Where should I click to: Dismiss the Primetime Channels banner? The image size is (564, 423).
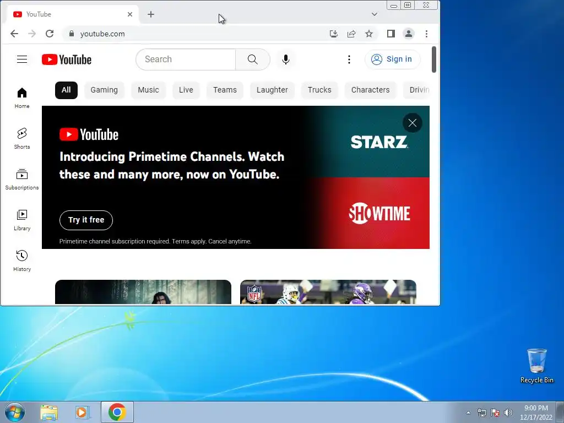point(412,123)
